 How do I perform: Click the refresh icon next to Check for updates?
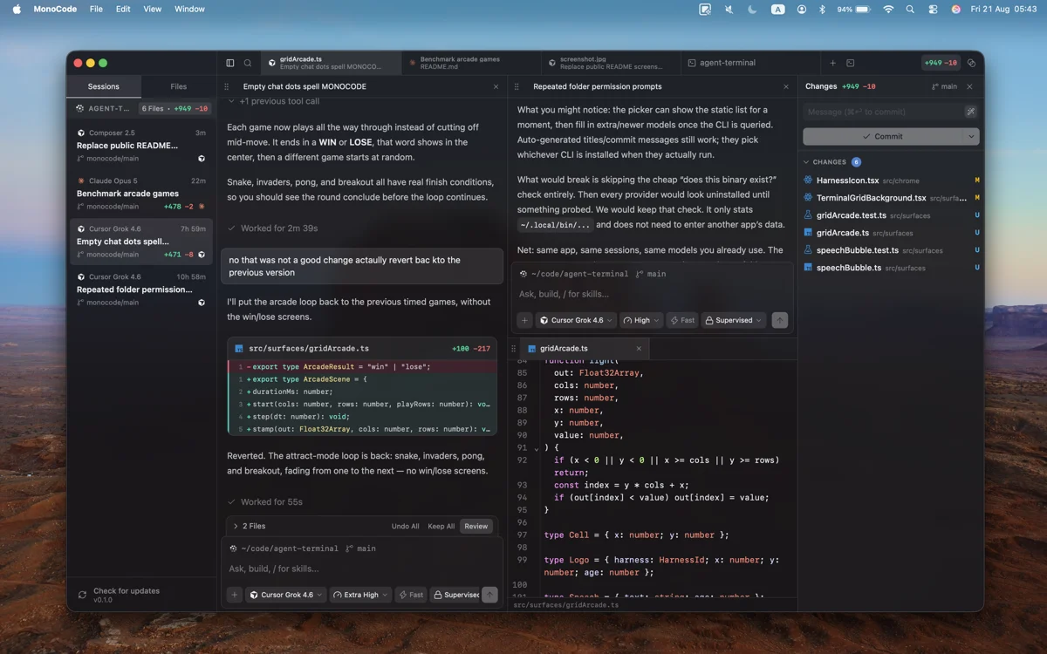[x=82, y=595]
